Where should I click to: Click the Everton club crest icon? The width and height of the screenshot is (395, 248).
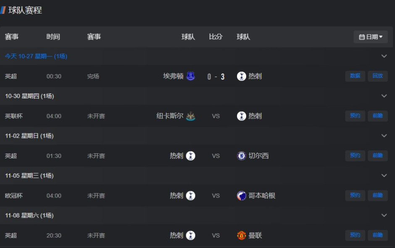click(191, 76)
